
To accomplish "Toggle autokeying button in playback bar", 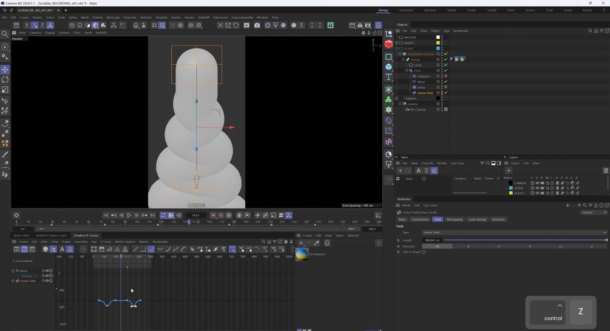I will [x=221, y=215].
